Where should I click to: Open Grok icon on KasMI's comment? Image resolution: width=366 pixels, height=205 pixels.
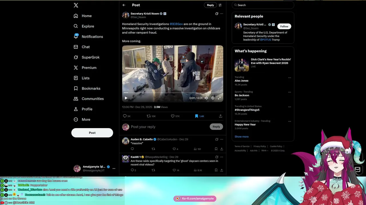(216, 157)
